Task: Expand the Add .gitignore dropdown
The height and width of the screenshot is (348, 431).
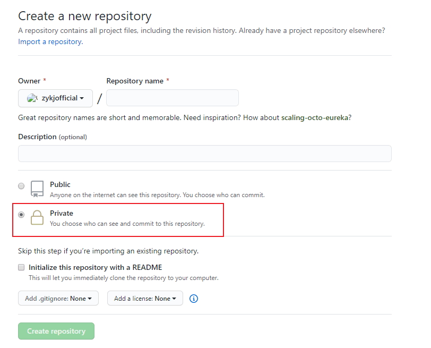Action: (58, 299)
